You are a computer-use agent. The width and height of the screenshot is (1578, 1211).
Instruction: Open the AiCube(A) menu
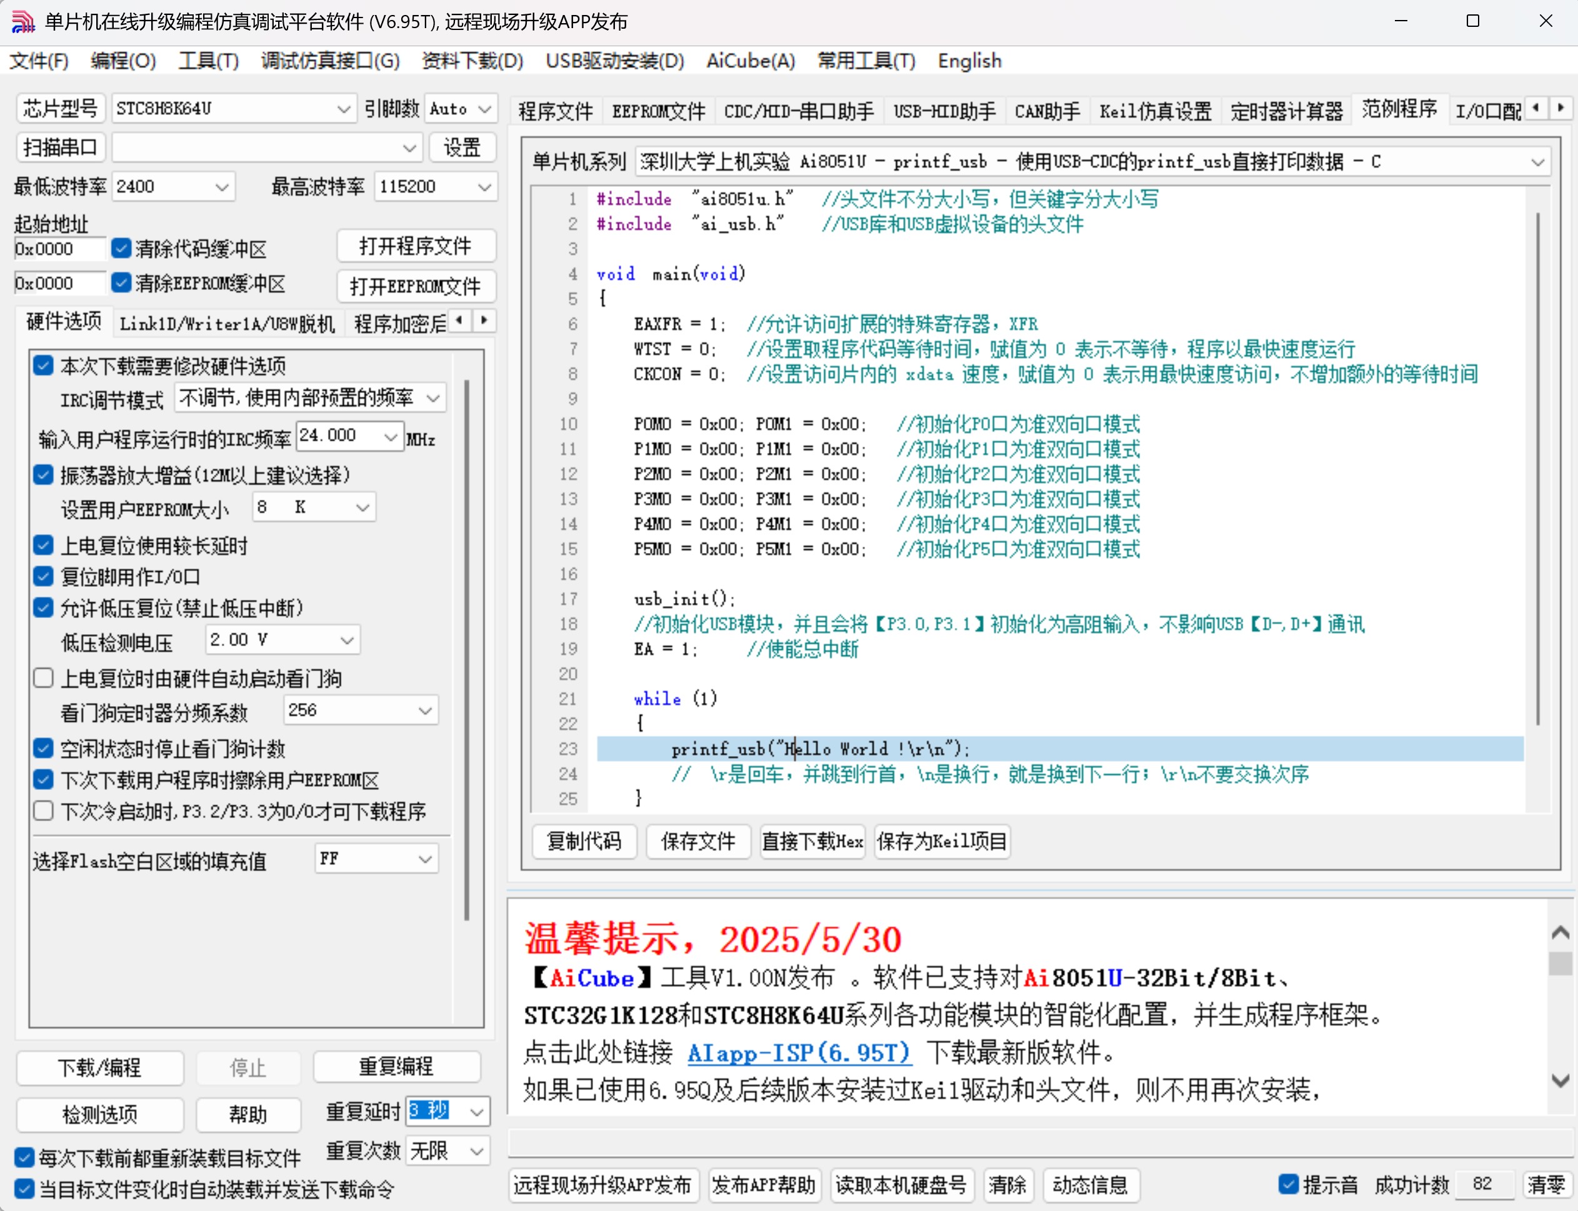pos(751,61)
